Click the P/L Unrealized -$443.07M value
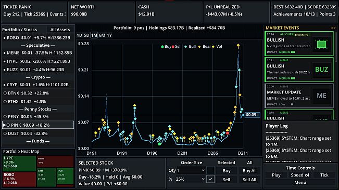This screenshot has height=190, width=339. click(x=224, y=14)
